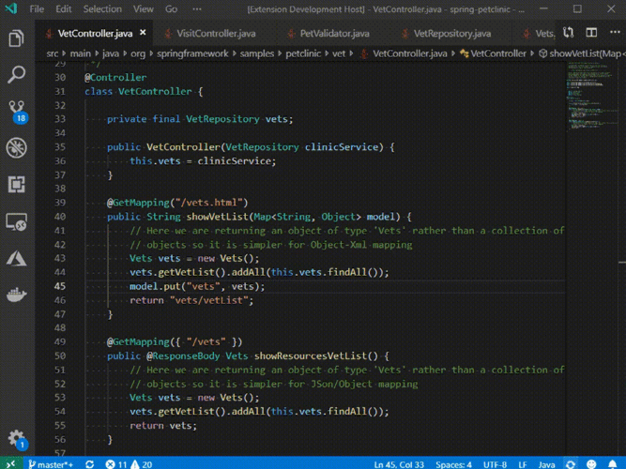This screenshot has width=626, height=469.
Task: Close the VetController.java tab
Action: coord(143,33)
